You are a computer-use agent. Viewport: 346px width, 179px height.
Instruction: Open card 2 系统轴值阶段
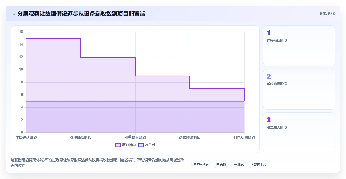[299, 89]
